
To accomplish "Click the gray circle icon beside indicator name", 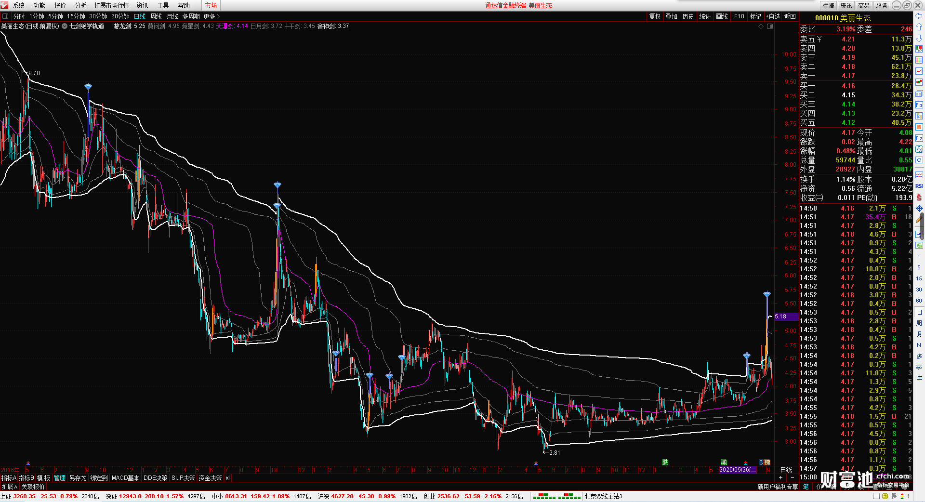I will pos(65,26).
